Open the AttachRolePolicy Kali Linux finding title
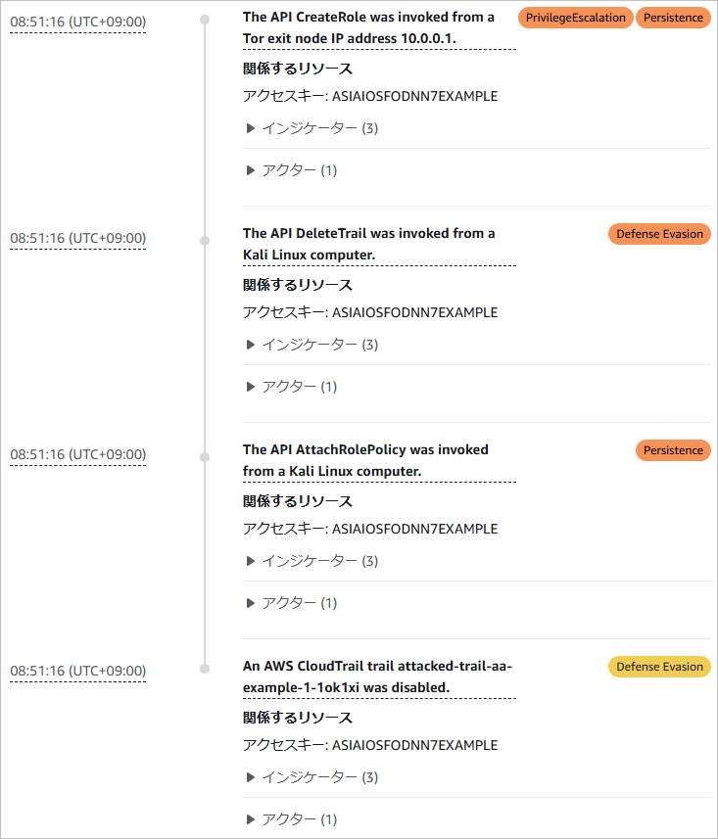The image size is (718, 839). [365, 460]
